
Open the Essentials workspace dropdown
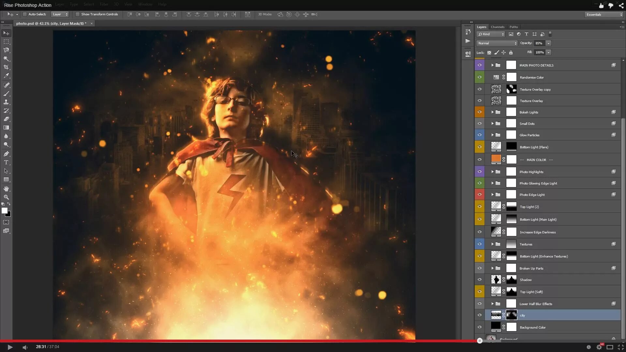[x=604, y=15]
